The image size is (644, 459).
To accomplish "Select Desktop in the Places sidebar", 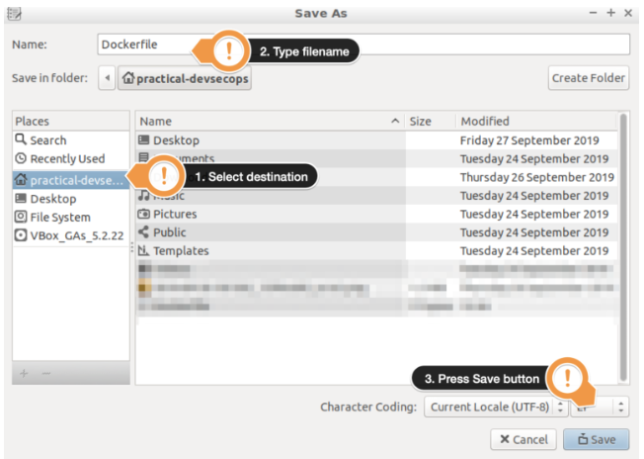I will pos(71,199).
